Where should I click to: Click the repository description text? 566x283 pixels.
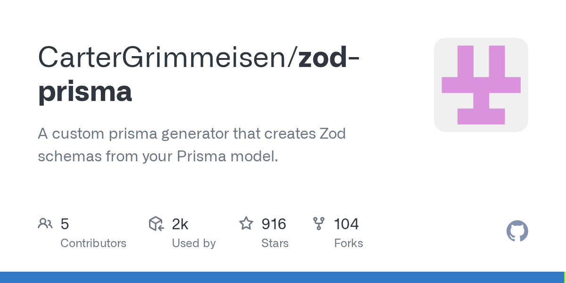pos(191,145)
